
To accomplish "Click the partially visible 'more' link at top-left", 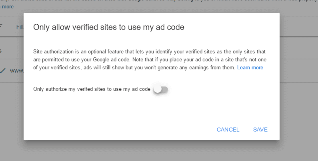I will coord(7,7).
